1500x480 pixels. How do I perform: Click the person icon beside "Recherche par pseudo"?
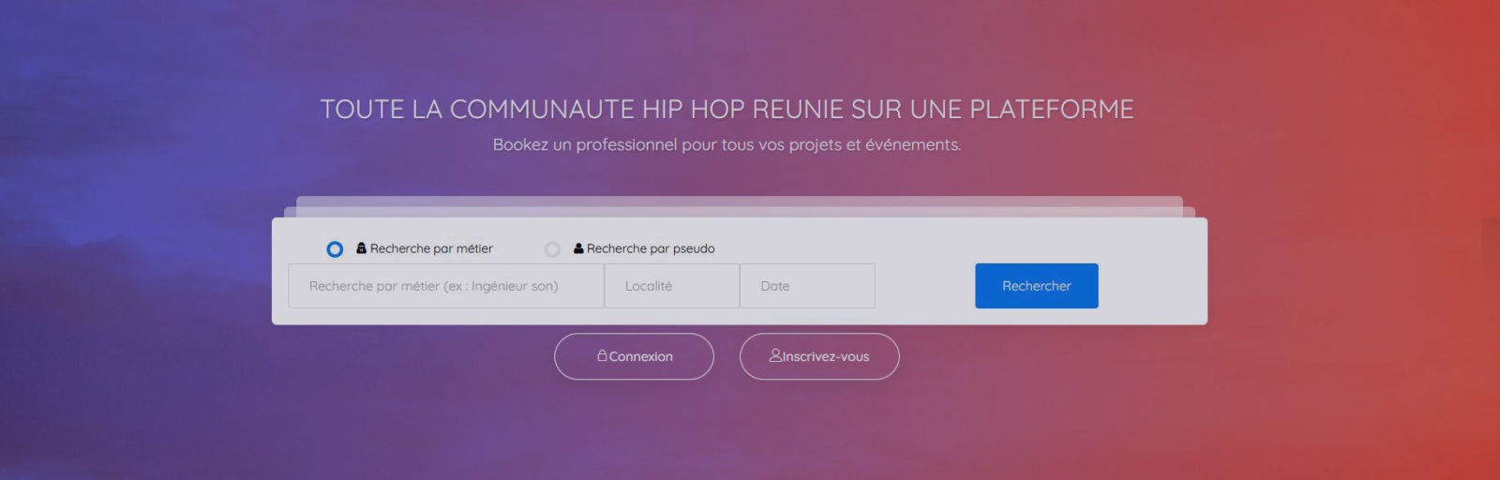[x=578, y=248]
